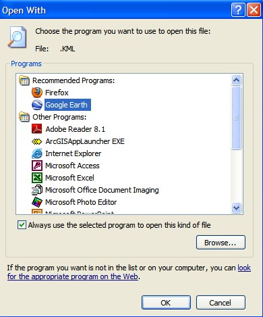263x317 pixels.
Task: Click the Google Earth globe icon
Action: (x=37, y=105)
